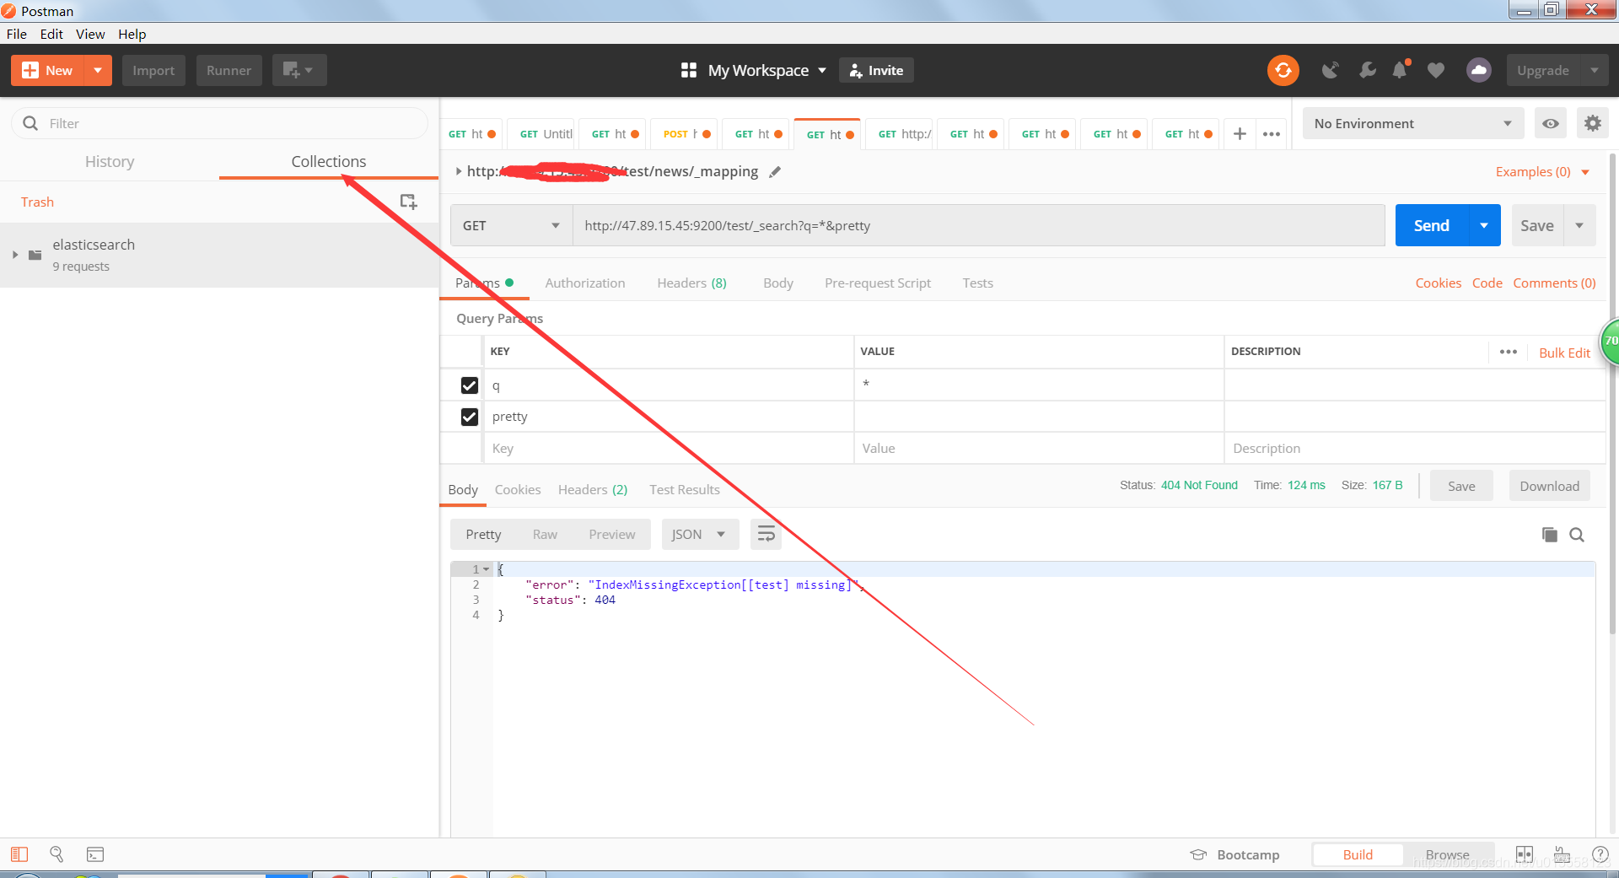This screenshot has width=1619, height=878.
Task: Click the request URL input field
Action: pyautogui.click(x=978, y=225)
